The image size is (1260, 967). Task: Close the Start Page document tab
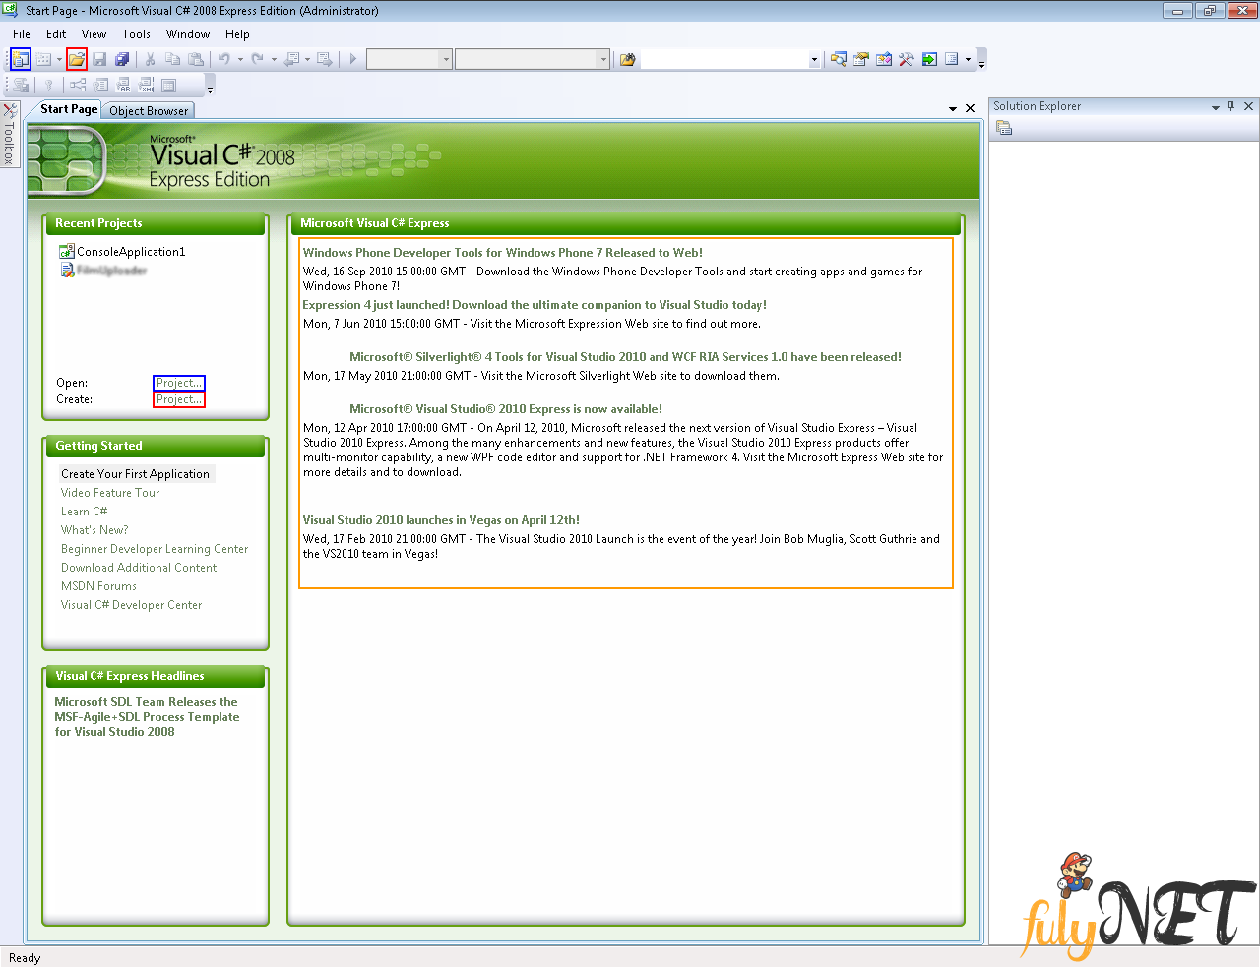pyautogui.click(x=970, y=108)
